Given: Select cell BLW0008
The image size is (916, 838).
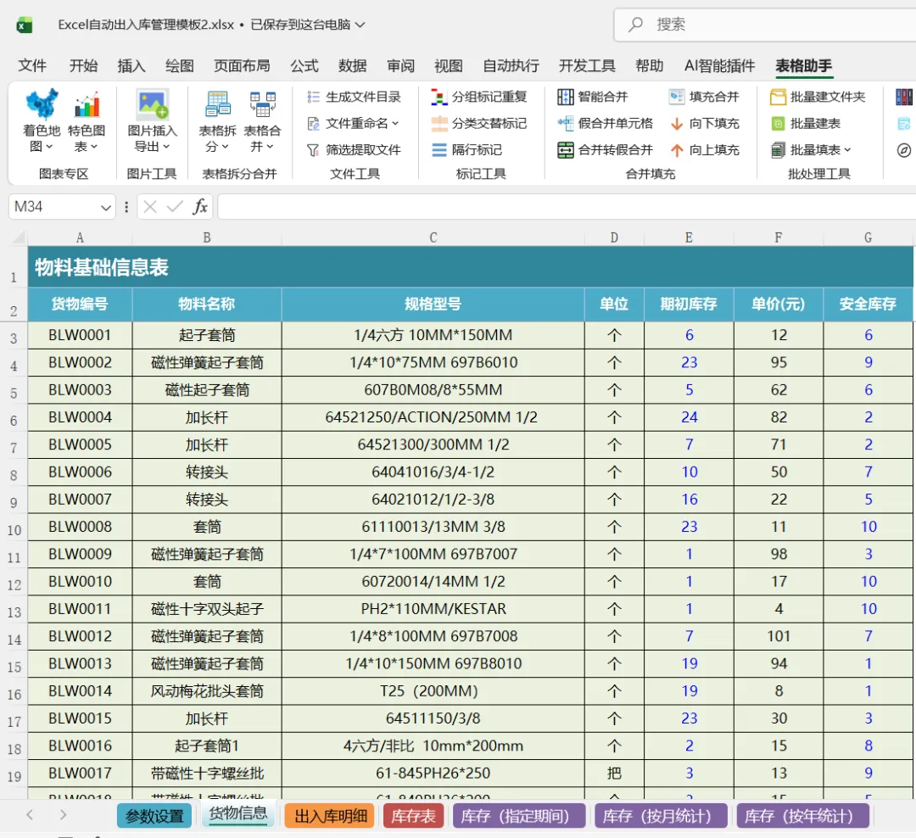Looking at the screenshot, I should 80,527.
